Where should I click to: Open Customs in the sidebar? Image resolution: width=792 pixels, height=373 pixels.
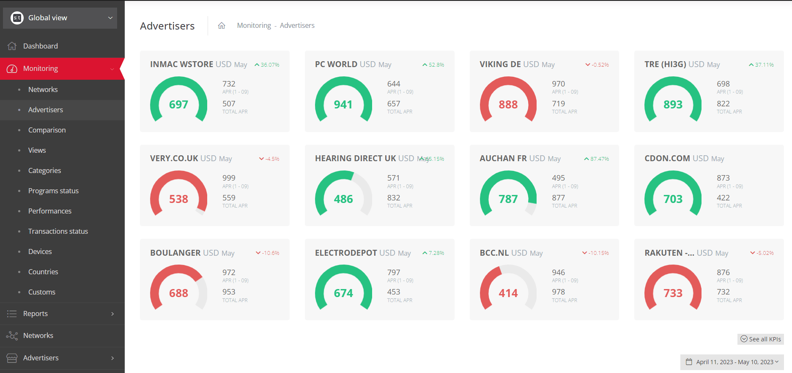(62, 292)
